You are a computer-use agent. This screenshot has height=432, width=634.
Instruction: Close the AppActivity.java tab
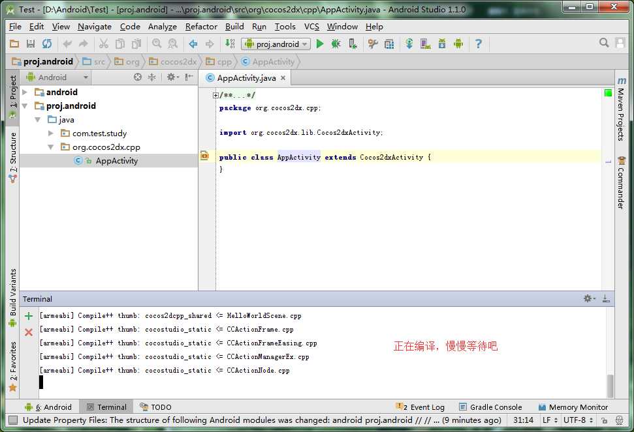[x=283, y=78]
